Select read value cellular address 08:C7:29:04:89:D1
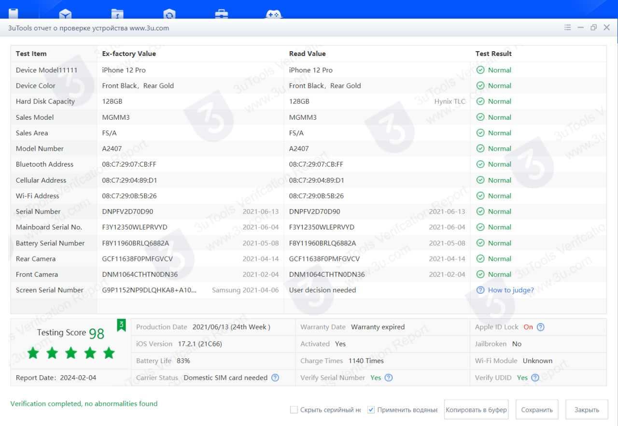 tap(317, 180)
